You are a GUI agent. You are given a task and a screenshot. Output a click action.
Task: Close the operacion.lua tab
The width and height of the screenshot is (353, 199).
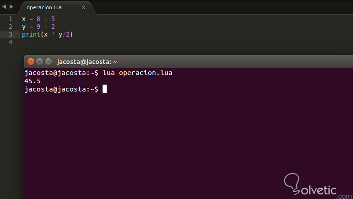[x=83, y=8]
